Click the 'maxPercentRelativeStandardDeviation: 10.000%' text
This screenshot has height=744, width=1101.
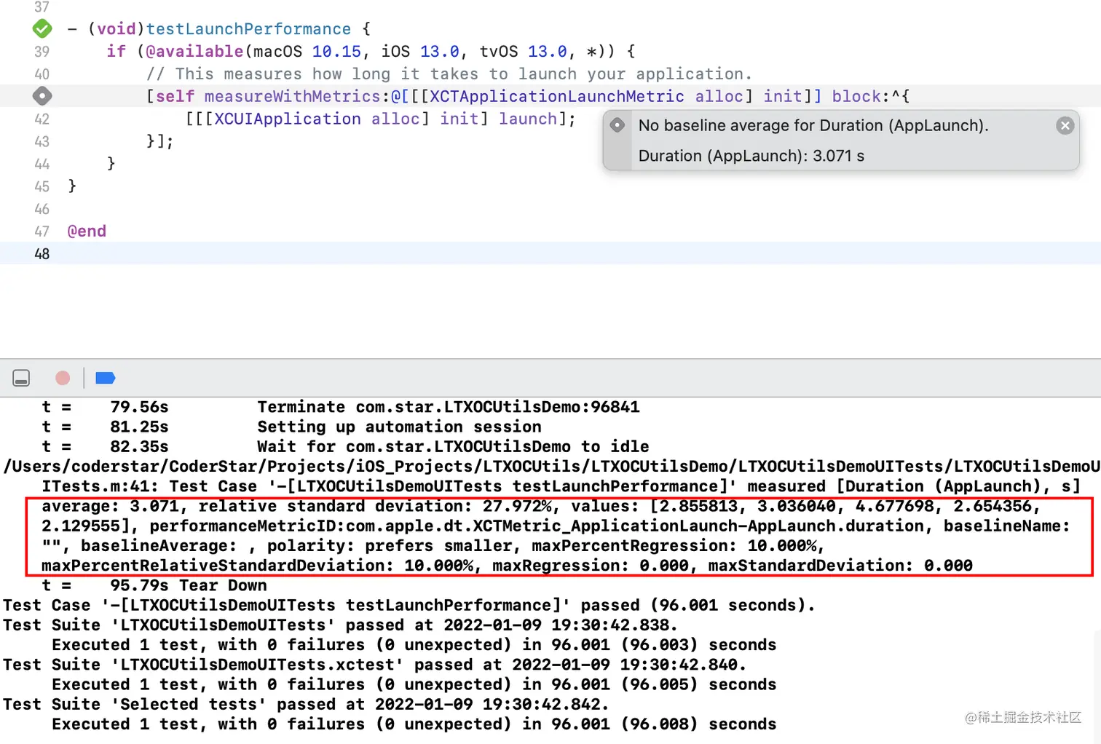[257, 566]
